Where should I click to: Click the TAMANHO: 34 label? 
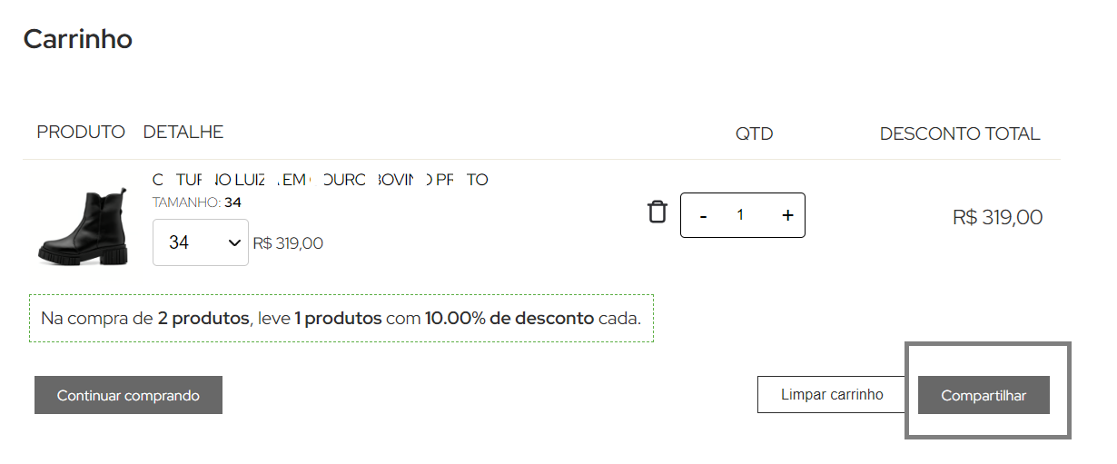pyautogui.click(x=196, y=202)
